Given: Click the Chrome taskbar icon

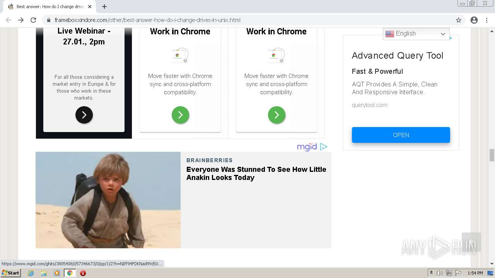Looking at the screenshot, I should (x=70, y=273).
